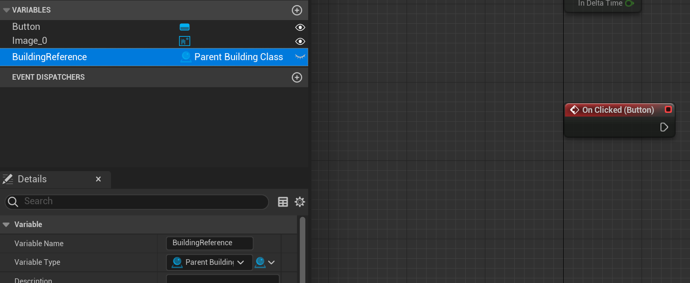Screen dimensions: 690x283
Task: Toggle closed-eye visibility for BuildingReference
Action: point(300,57)
